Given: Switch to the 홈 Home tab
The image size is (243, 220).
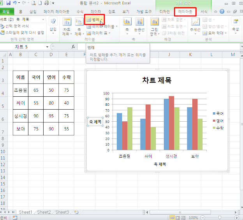Looking at the screenshot, I should pyautogui.click(x=21, y=12).
